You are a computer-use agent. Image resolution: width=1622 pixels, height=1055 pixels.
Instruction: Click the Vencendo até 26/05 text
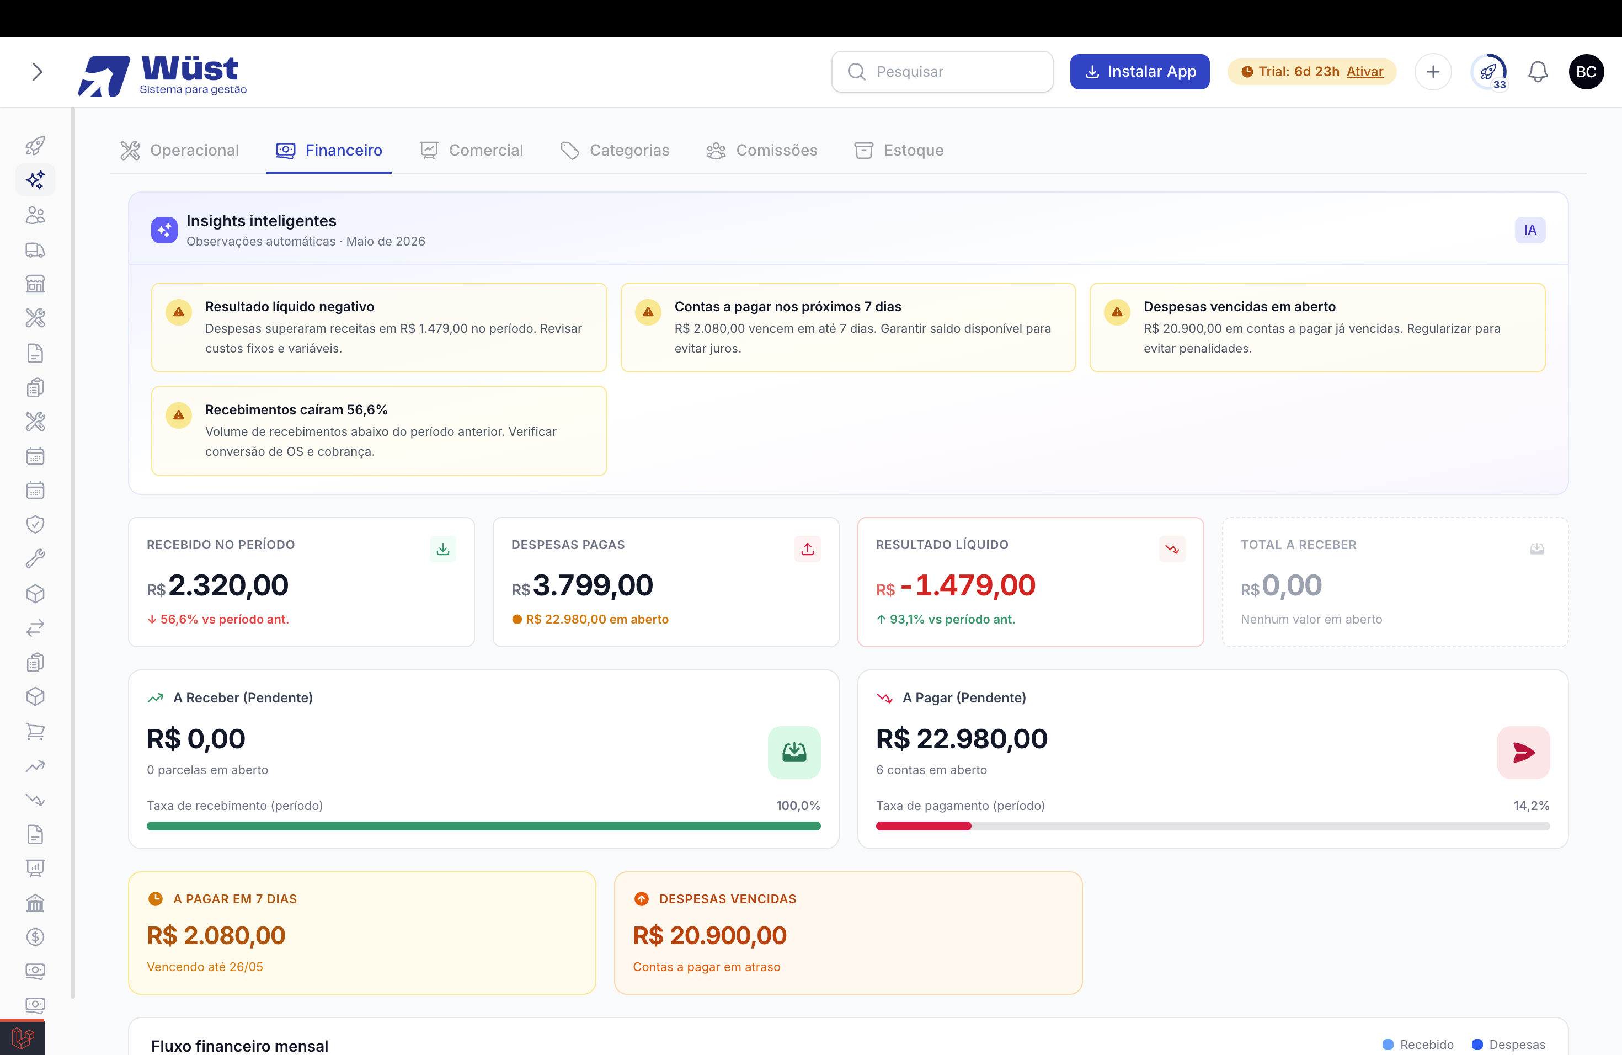(x=205, y=966)
